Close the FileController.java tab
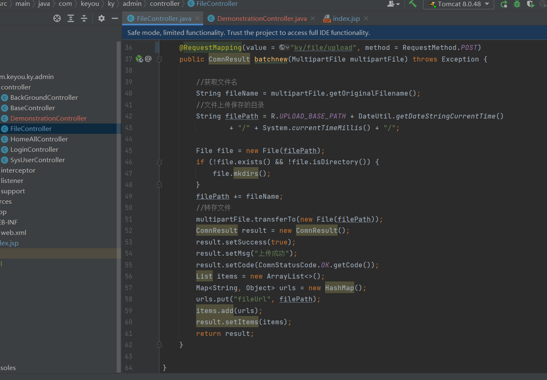This screenshot has height=380, width=547. point(198,18)
